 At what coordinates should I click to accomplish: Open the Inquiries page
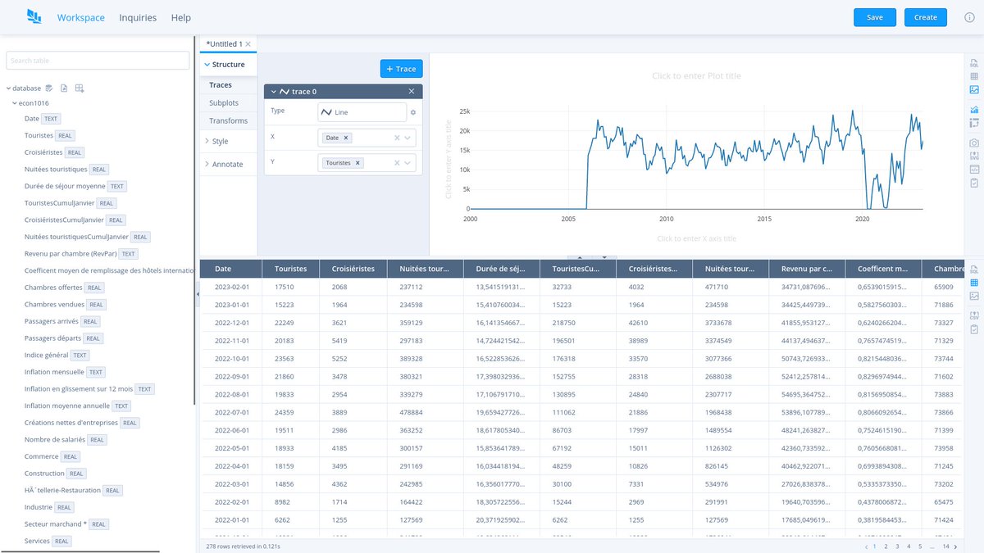tap(138, 17)
